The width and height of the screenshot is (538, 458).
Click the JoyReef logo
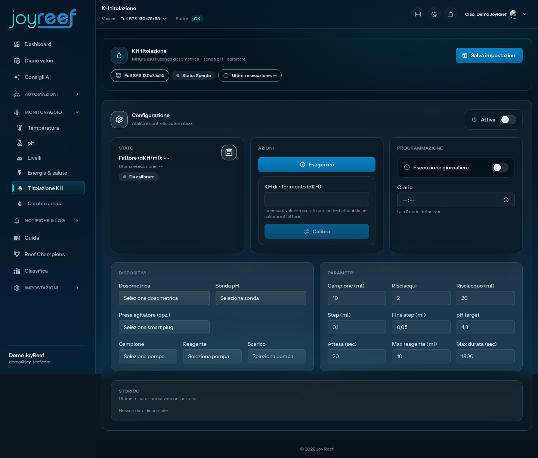[x=43, y=19]
